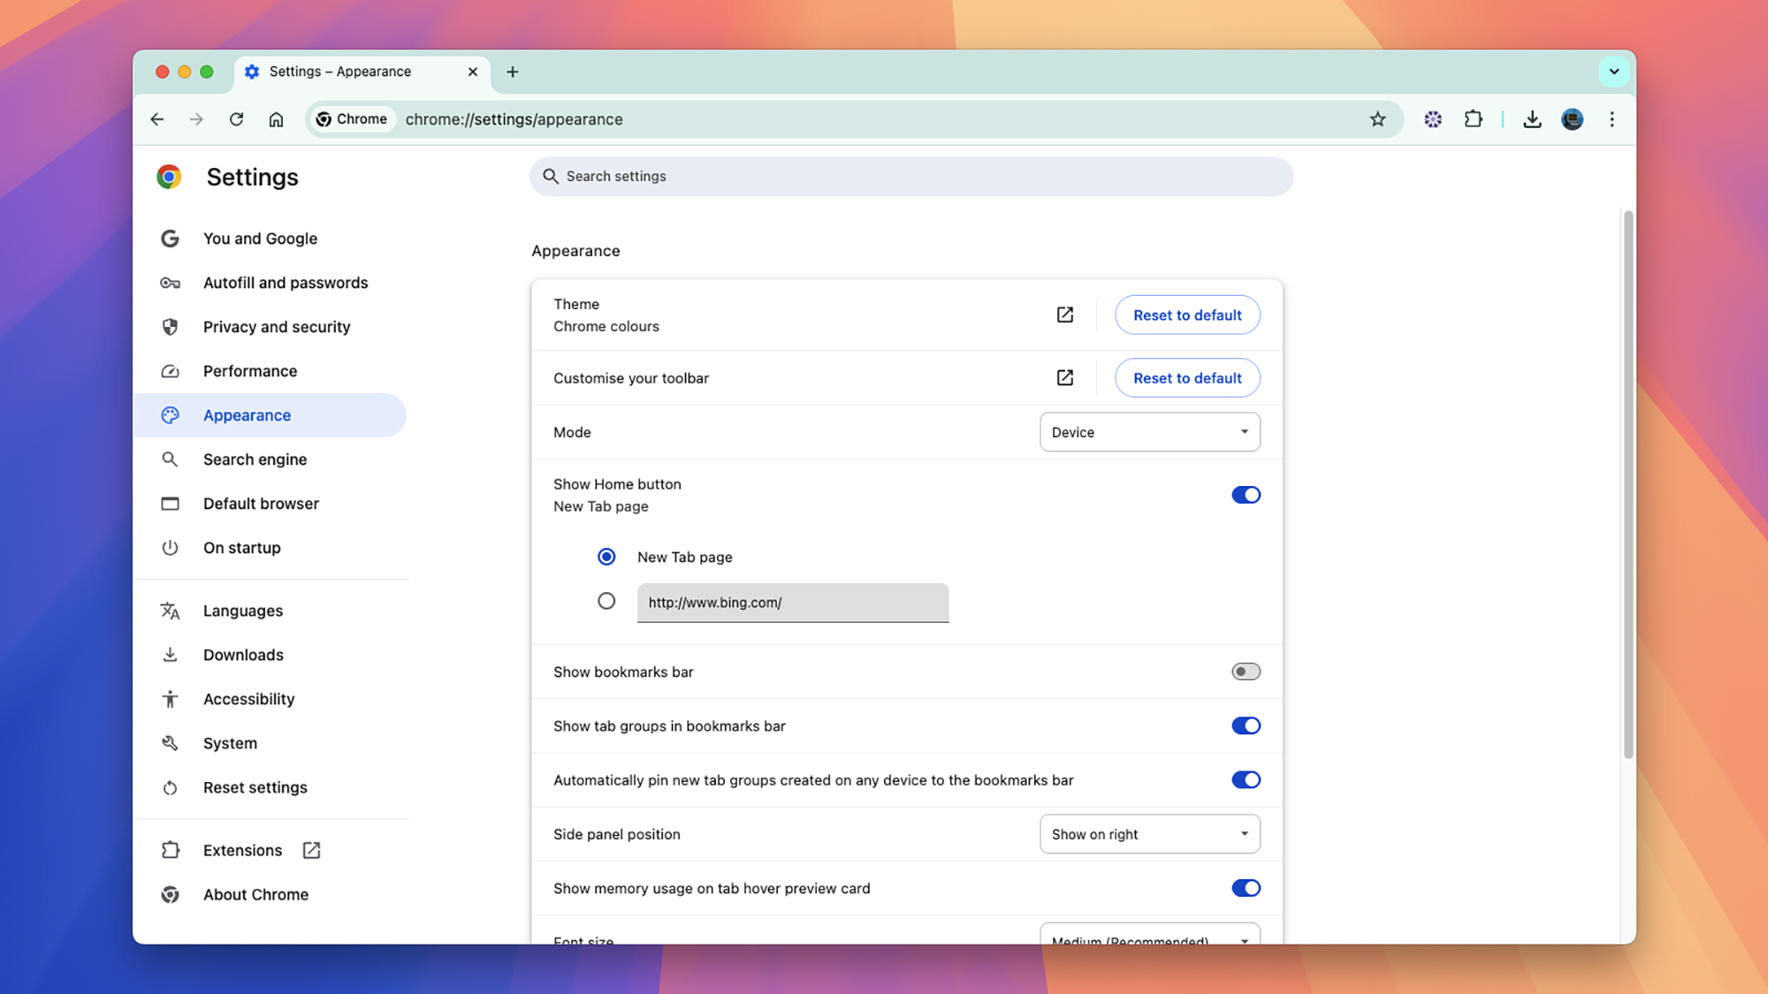The height and width of the screenshot is (994, 1768).
Task: Click inside the Search settings field
Action: (x=911, y=176)
